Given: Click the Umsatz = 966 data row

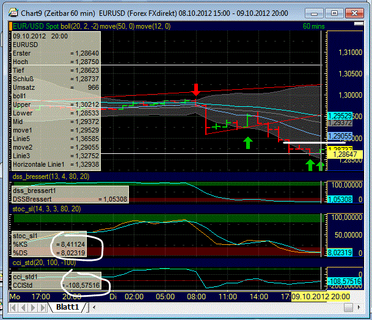Looking at the screenshot, I should [x=56, y=87].
